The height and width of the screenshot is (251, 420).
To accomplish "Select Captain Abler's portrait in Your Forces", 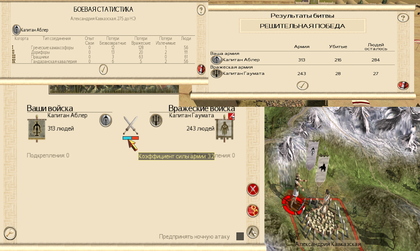I will coord(106,120).
